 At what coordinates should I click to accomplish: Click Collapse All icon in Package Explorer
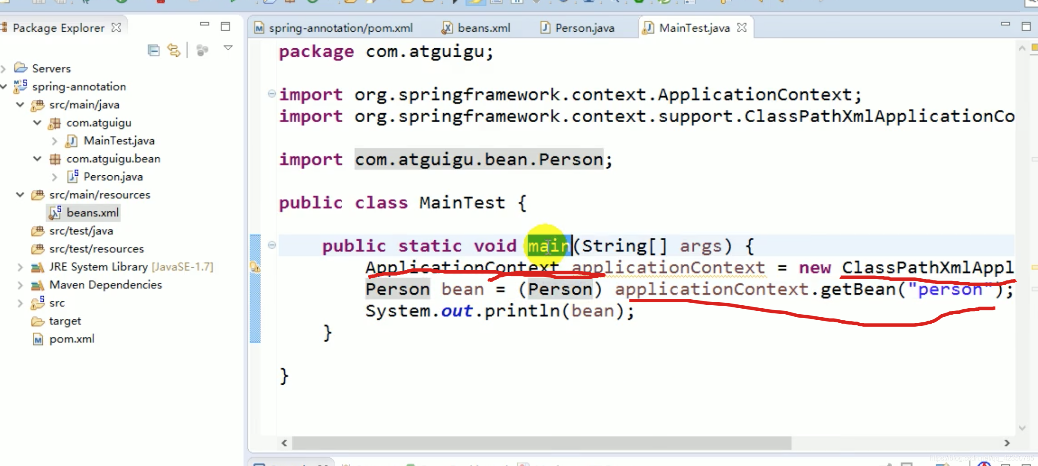click(153, 50)
